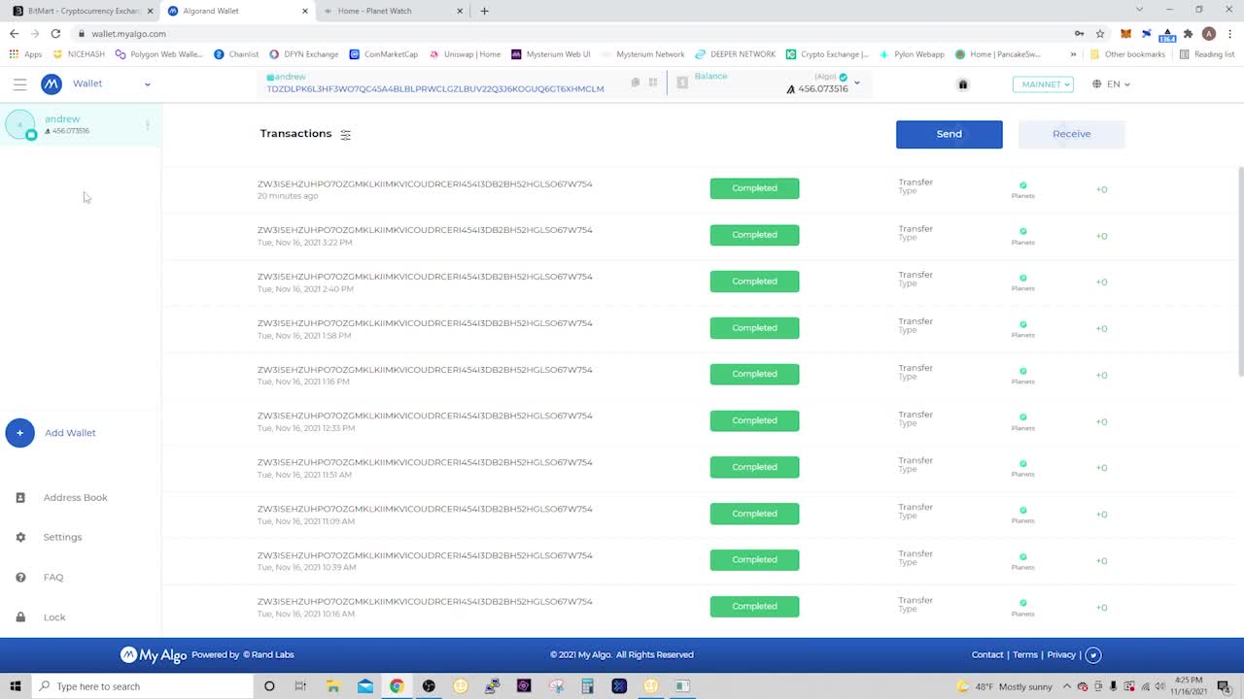Click Add Wallet label

[x=70, y=433]
